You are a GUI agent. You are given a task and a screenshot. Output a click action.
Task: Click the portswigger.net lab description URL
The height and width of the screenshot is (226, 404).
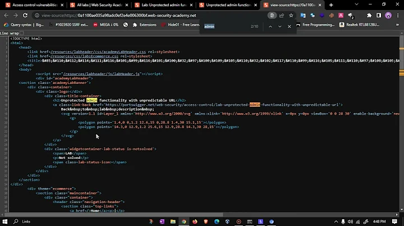pyautogui.click(x=222, y=105)
